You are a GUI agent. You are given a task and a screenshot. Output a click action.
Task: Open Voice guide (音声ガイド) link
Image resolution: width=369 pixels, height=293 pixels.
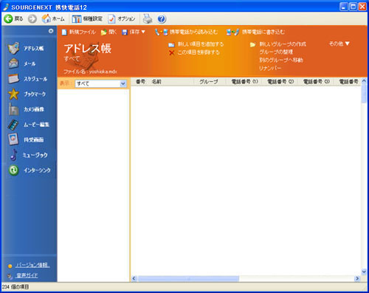[27, 275]
